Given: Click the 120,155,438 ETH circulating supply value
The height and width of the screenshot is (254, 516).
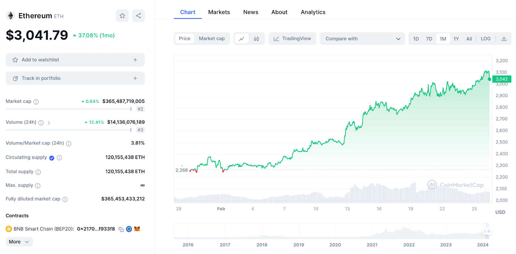Looking at the screenshot, I should tap(125, 157).
